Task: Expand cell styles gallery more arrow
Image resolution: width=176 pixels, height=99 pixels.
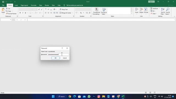Action: tap(131, 13)
